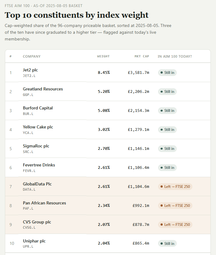Click Still in badge for Burford Capital
This screenshot has height=255, width=216.
pyautogui.click(x=167, y=111)
